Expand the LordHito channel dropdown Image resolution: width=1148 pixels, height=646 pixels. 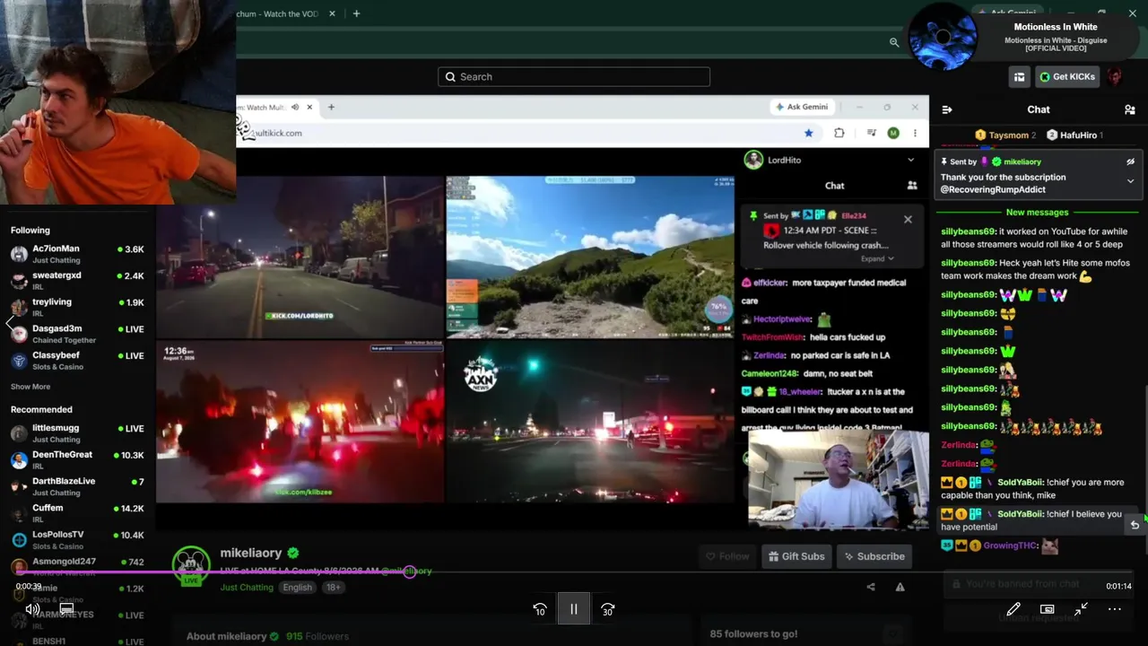(x=910, y=160)
